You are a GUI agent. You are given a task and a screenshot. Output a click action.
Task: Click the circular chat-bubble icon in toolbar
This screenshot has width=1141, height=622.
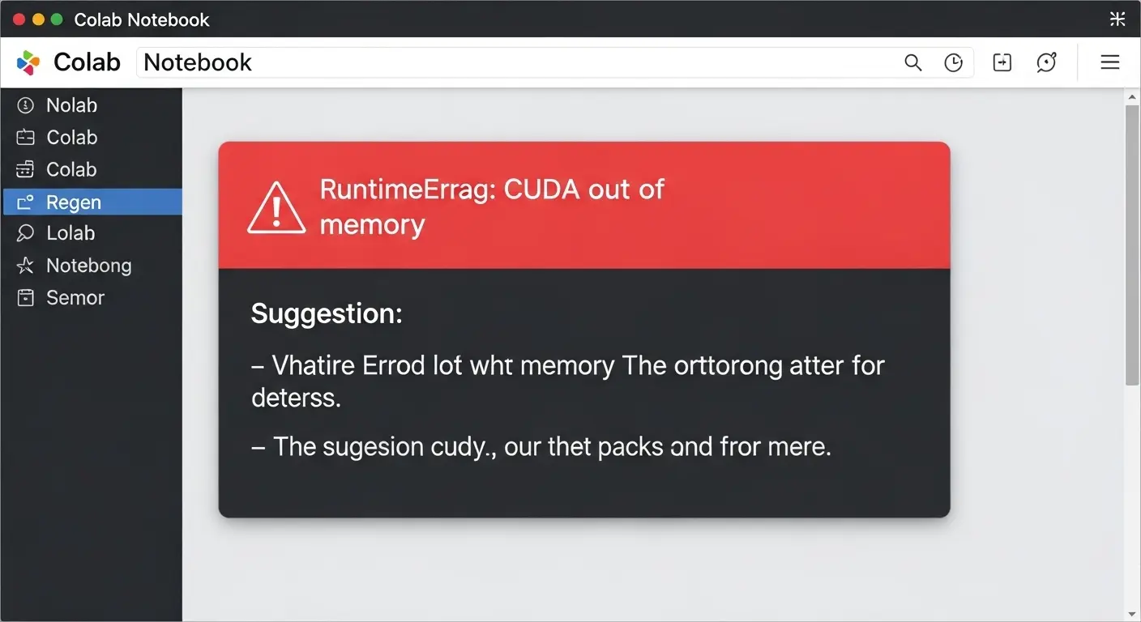[x=1047, y=62]
